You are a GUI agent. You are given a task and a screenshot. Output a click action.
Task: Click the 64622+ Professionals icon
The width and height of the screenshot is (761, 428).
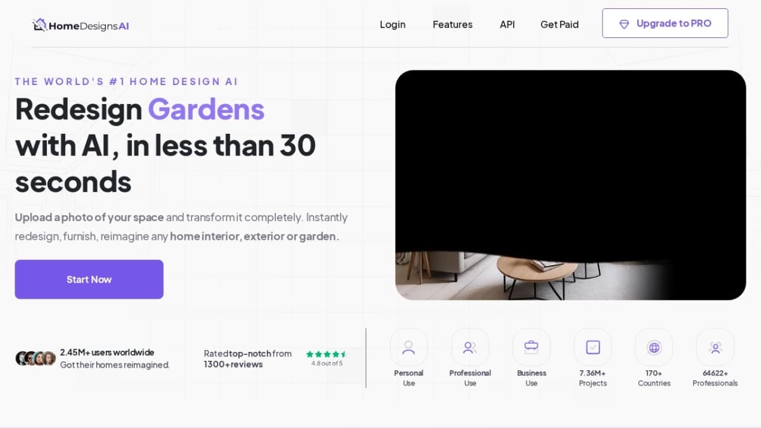coord(715,347)
